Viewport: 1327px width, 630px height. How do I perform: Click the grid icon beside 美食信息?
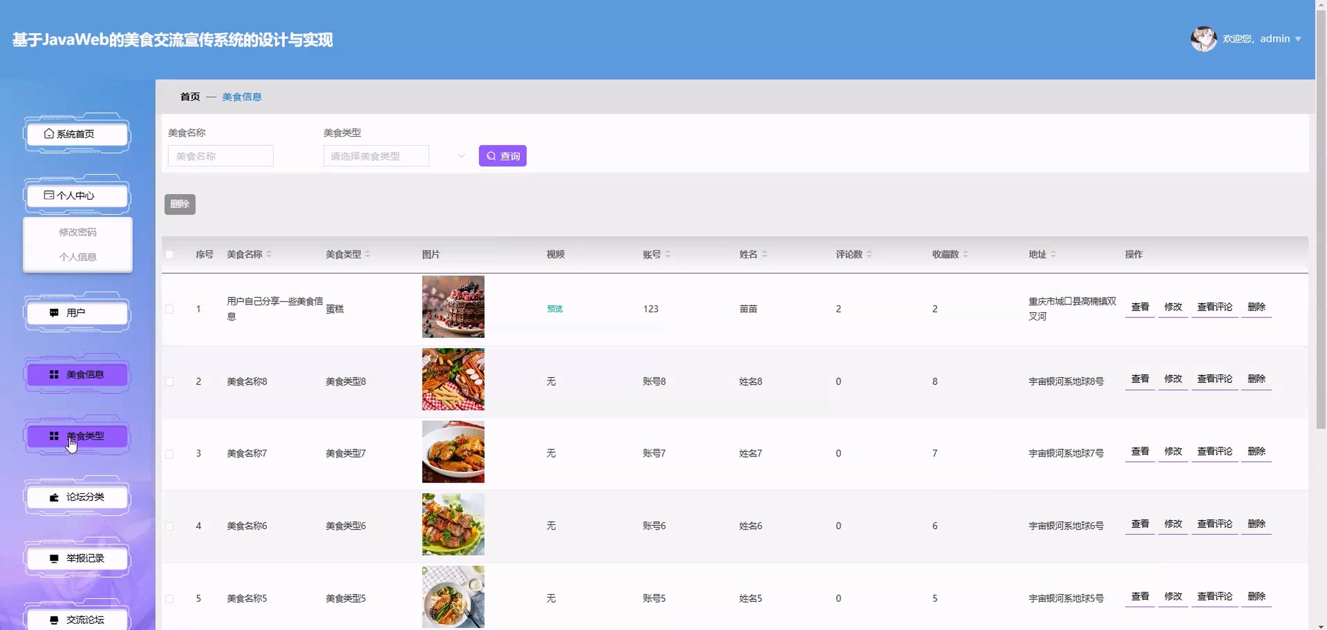pyautogui.click(x=54, y=375)
